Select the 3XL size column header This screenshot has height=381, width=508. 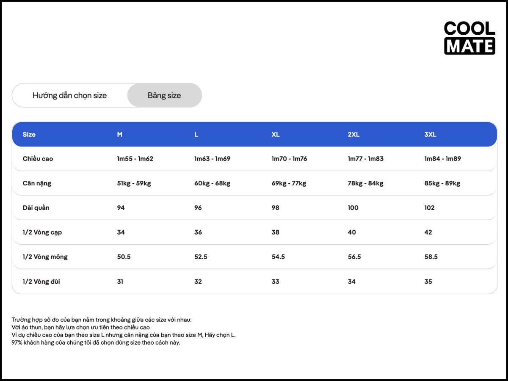(430, 134)
